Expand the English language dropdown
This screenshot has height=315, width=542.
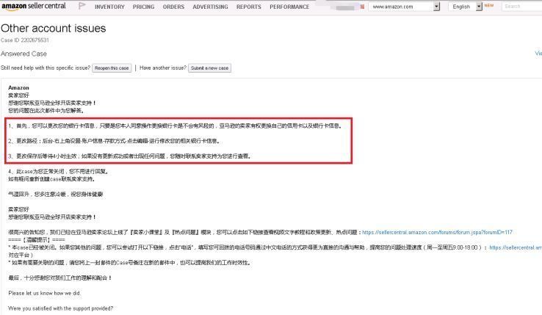(x=465, y=7)
